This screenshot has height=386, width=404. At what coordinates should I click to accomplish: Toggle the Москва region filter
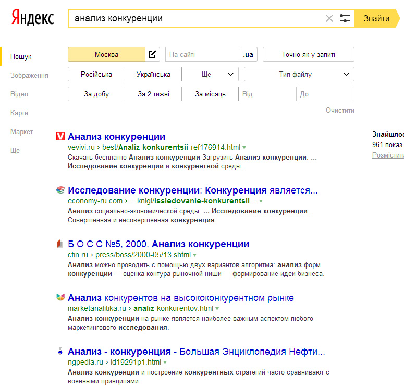(x=106, y=54)
